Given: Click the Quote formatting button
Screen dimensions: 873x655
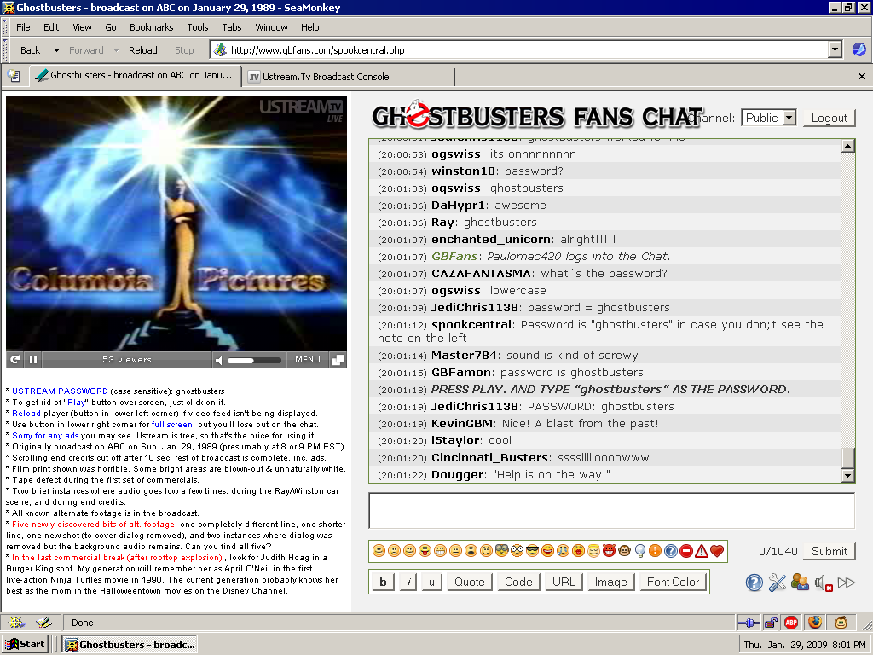Looking at the screenshot, I should [x=470, y=582].
